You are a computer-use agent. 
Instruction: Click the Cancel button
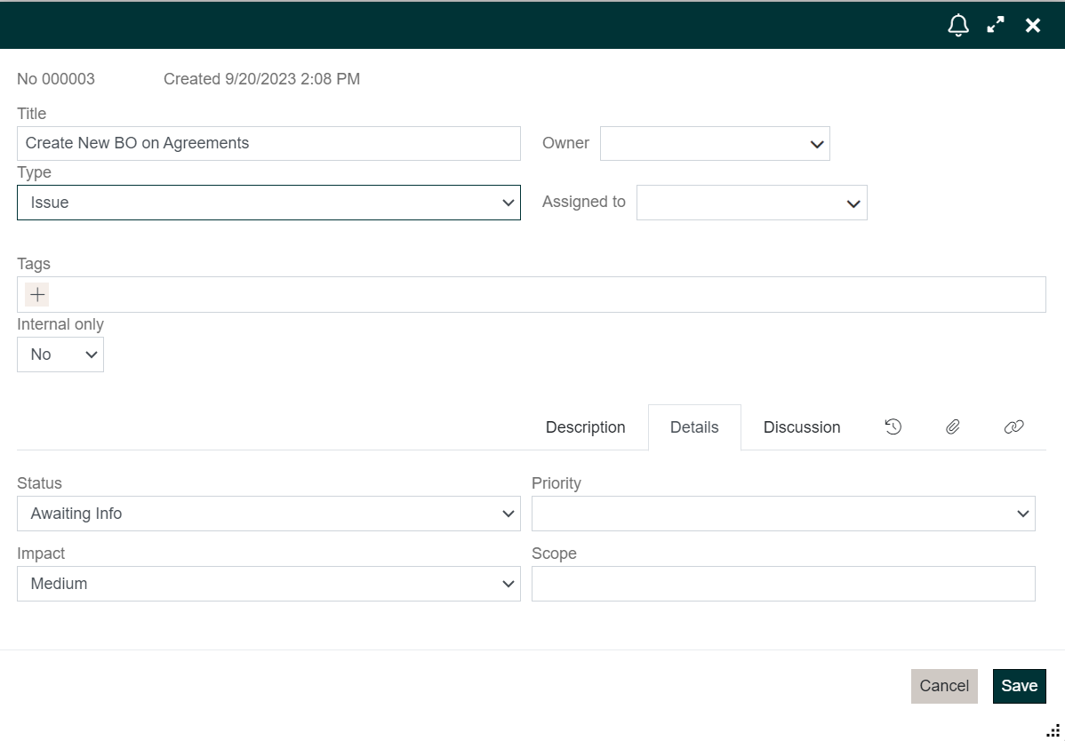[x=944, y=686]
